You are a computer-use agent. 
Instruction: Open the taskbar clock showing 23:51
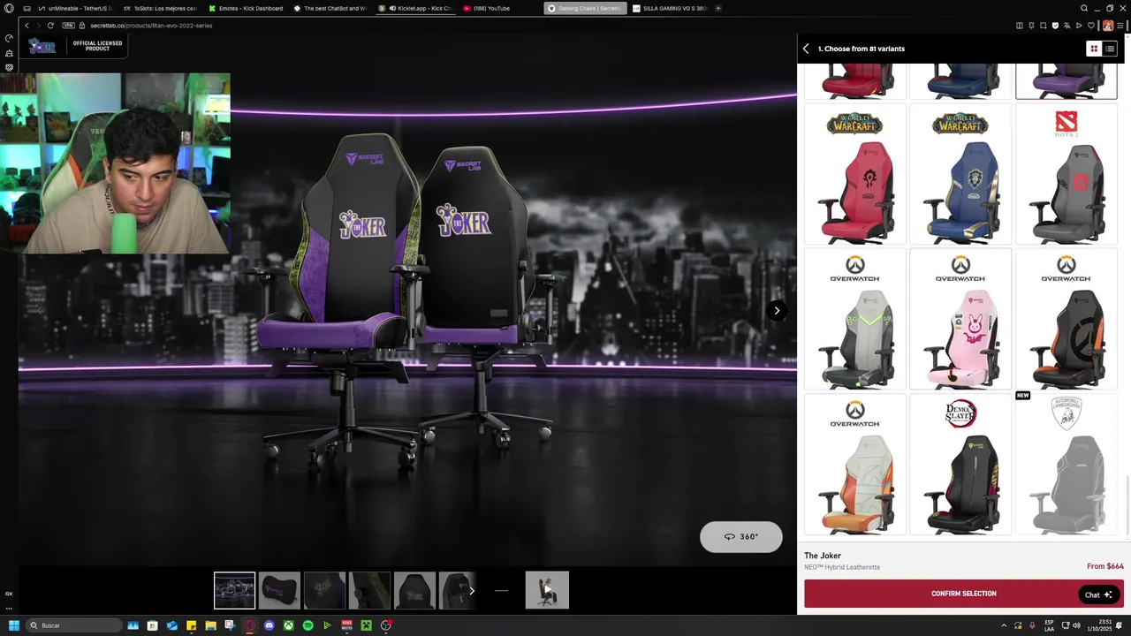click(x=1101, y=625)
